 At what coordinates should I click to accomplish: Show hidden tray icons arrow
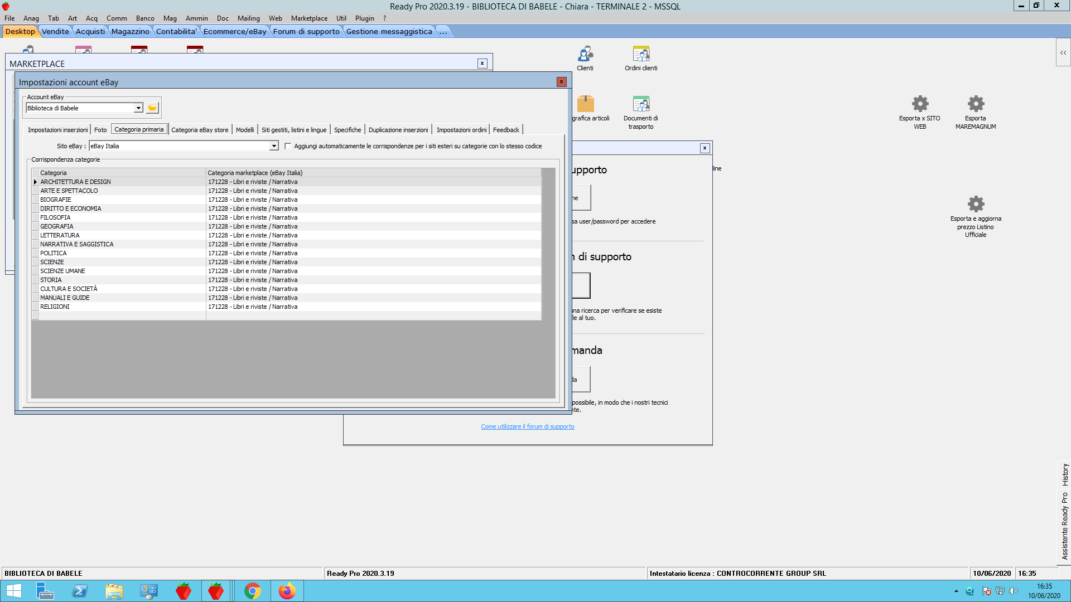(x=956, y=591)
